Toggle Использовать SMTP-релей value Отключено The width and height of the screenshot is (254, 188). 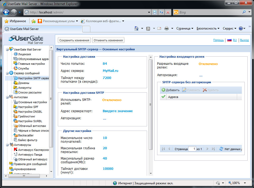point(112,100)
